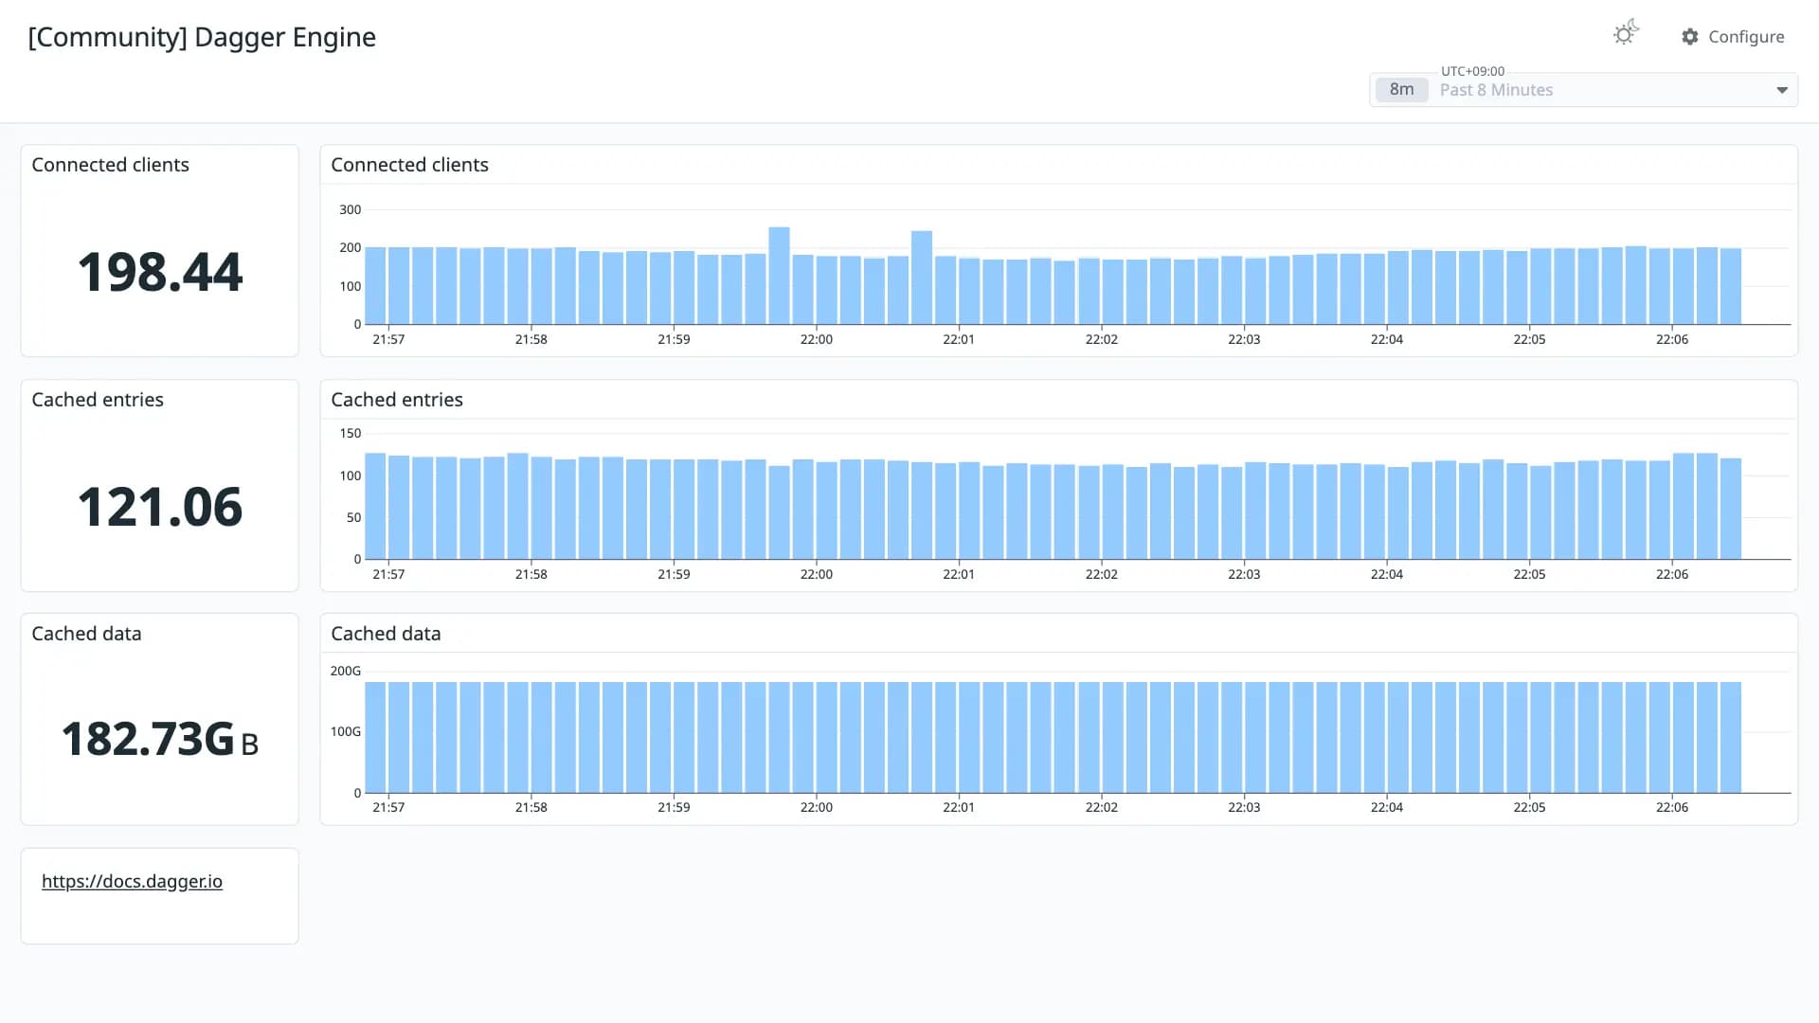Select the tallest spike bar in Connected clients chart
The image size is (1819, 1023).
pos(779,276)
